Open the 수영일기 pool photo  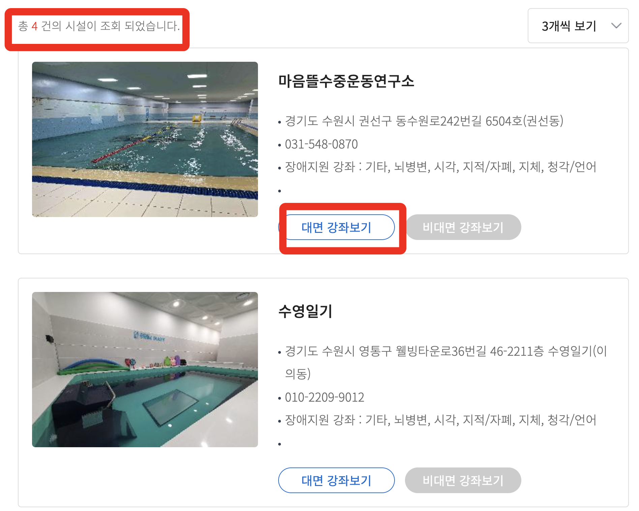[145, 370]
